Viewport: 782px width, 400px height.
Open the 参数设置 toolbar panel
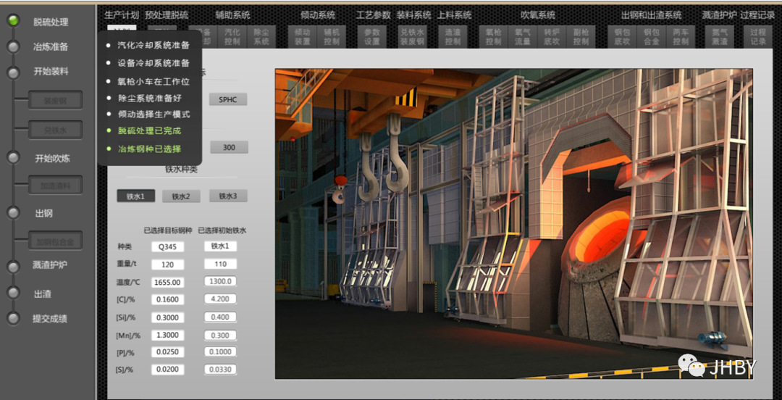(x=371, y=37)
